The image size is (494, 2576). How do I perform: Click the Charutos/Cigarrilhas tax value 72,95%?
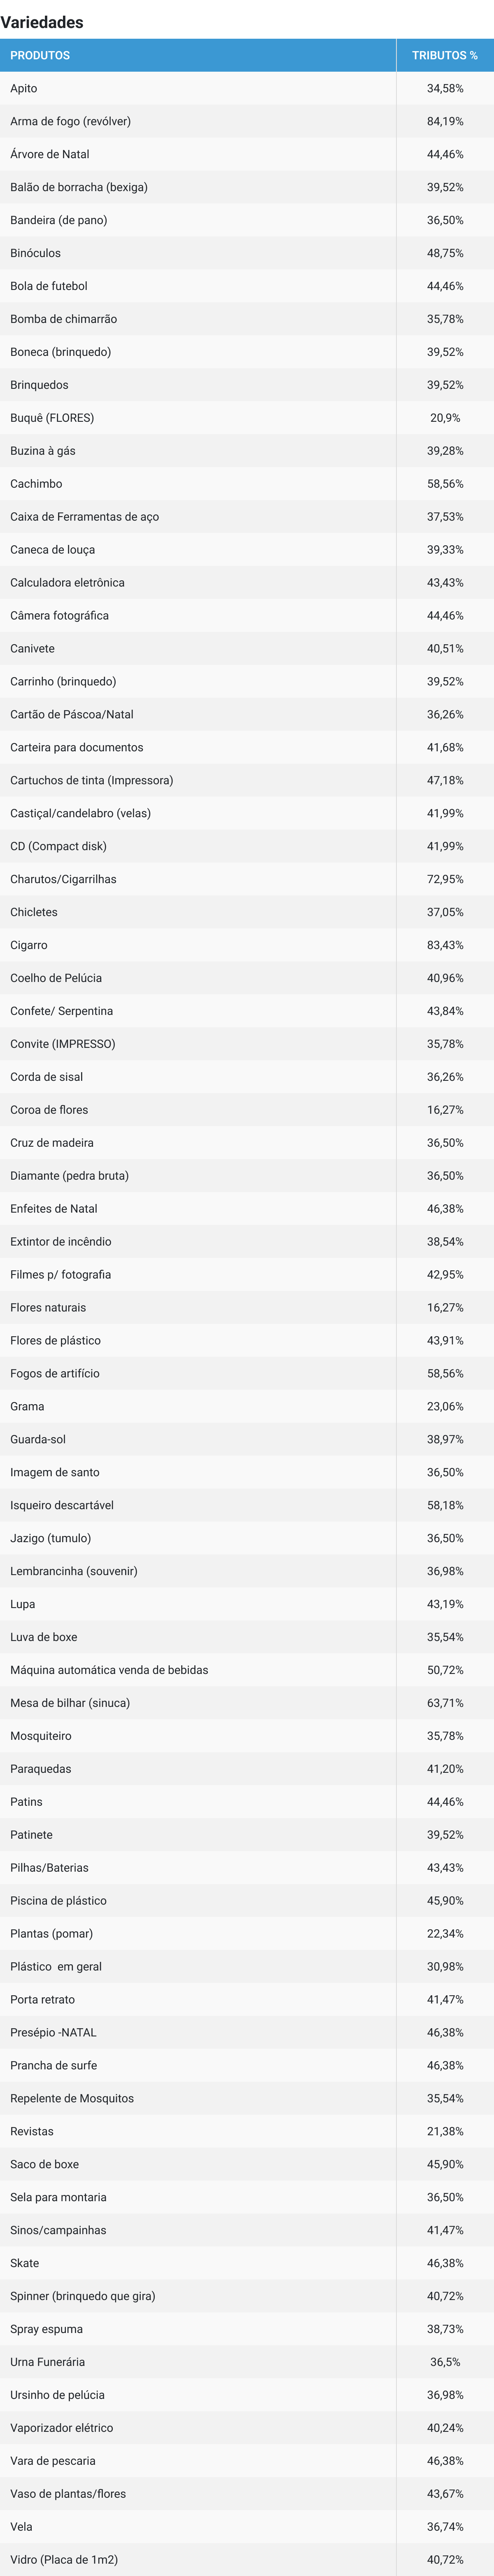point(445,879)
